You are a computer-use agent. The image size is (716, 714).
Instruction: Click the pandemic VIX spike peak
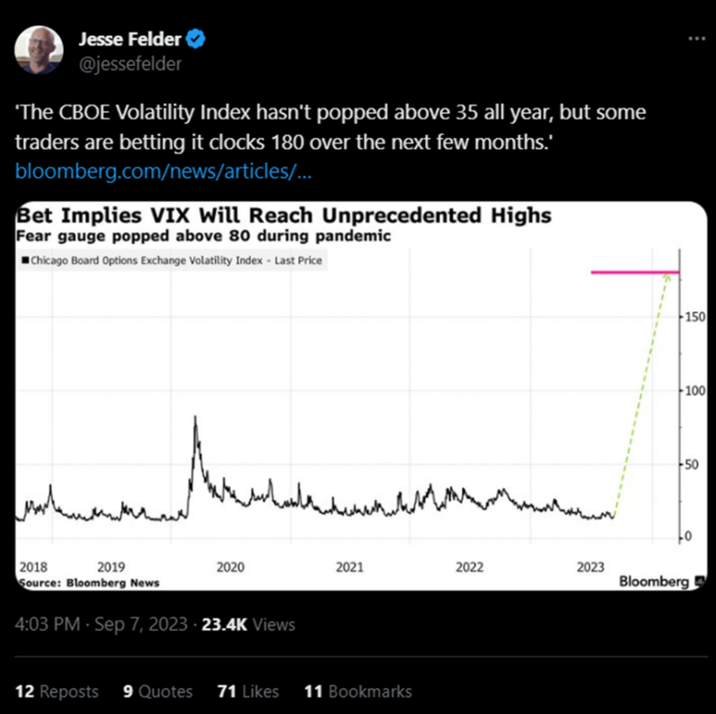[x=195, y=417]
